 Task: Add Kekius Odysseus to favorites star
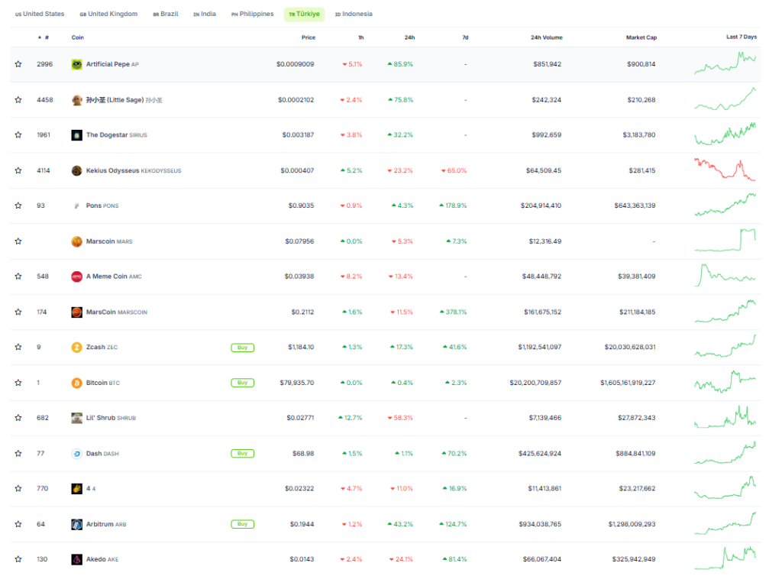click(18, 170)
